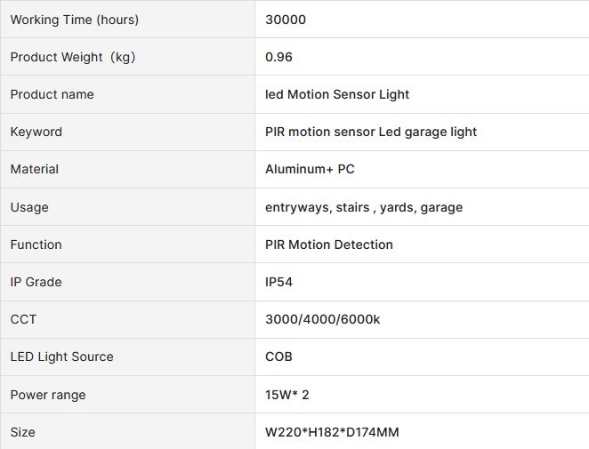Click the Product Weight (kg) label

point(73,57)
